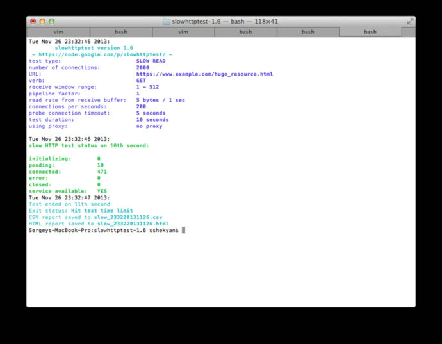Screen dimensions: 442x344
Task: Click the 'using proxy:' label
Action: click(x=48, y=126)
